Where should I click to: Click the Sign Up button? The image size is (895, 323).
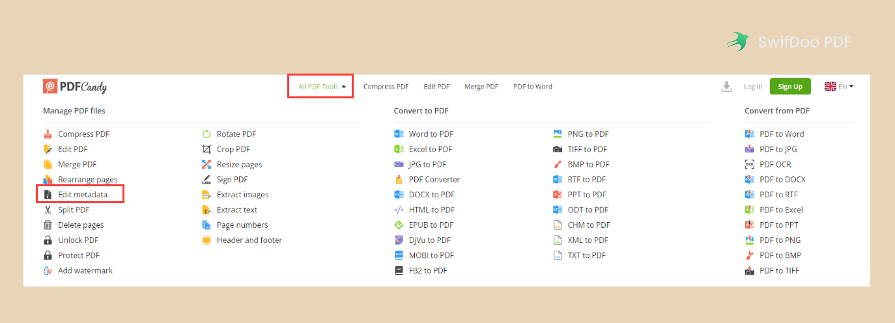(790, 87)
